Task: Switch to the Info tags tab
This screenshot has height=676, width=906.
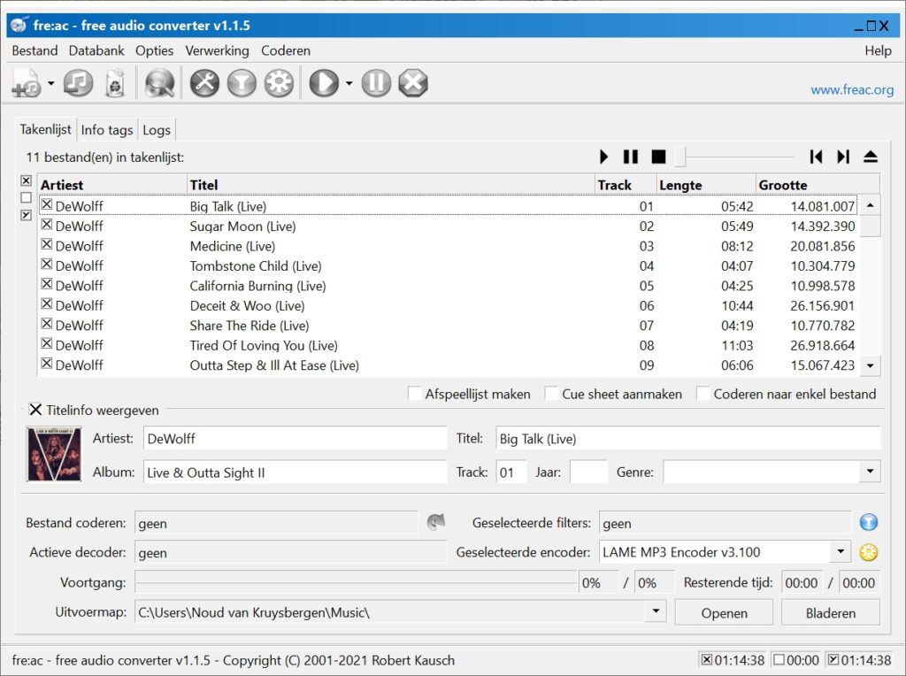Action: (107, 130)
